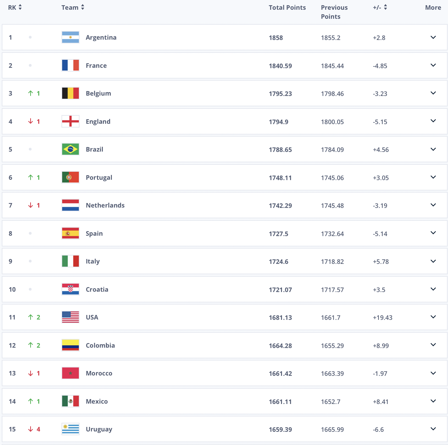This screenshot has width=448, height=445.
Task: Click the Total Points column header
Action: pyautogui.click(x=287, y=7)
